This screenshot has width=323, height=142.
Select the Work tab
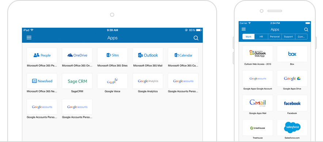pos(248,36)
